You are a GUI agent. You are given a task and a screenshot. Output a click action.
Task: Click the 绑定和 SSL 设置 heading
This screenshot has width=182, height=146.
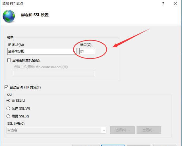[x=35, y=15]
